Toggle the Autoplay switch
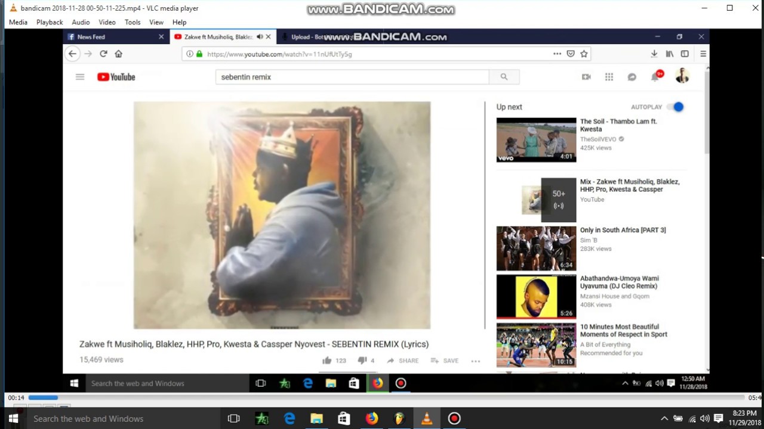The height and width of the screenshot is (429, 764). click(x=676, y=107)
